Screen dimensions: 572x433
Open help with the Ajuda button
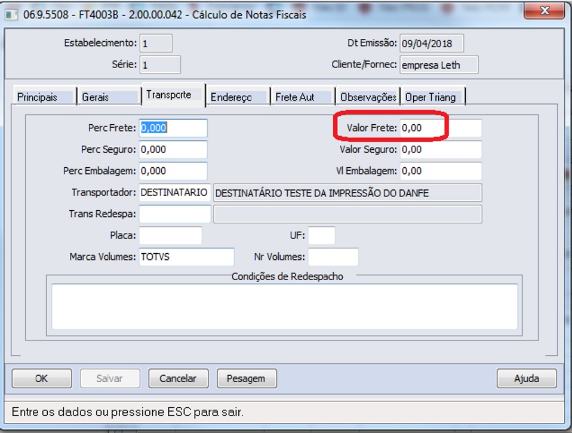[526, 378]
